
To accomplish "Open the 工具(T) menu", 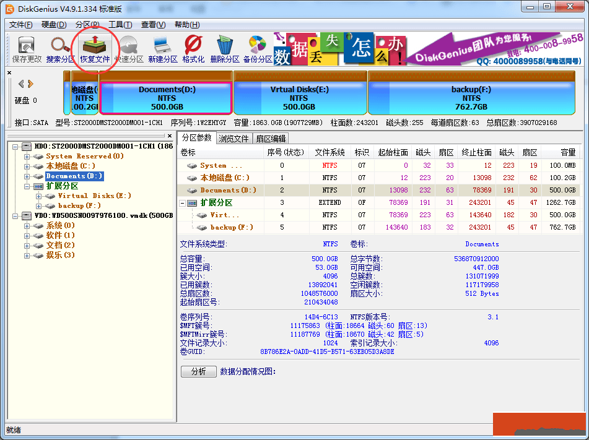I will pyautogui.click(x=120, y=25).
